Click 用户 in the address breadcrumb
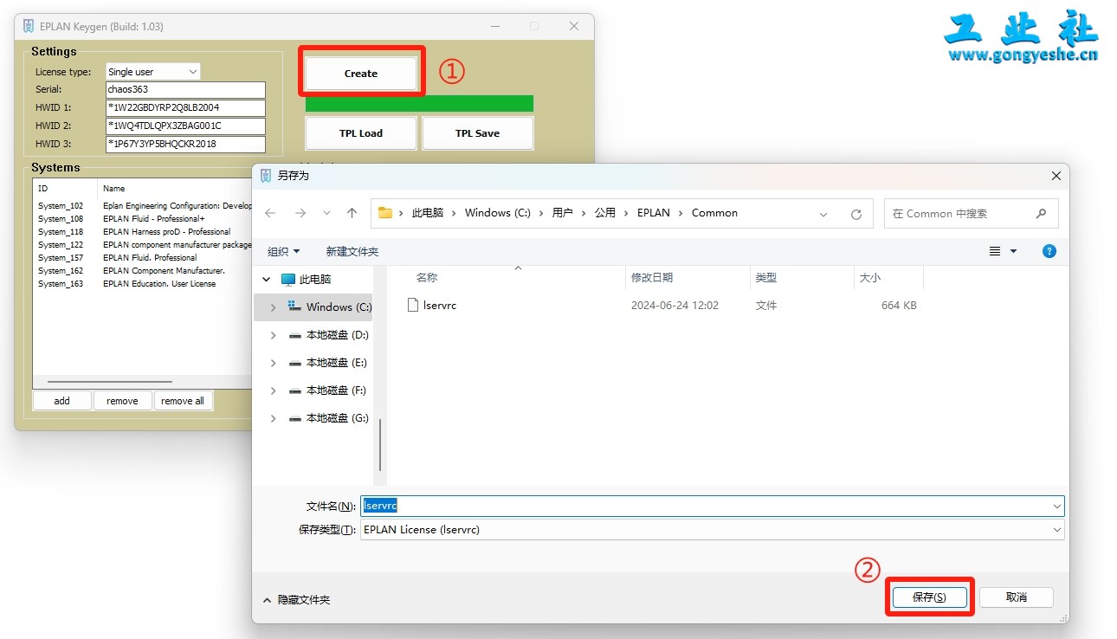Viewport: 1117px width, 639px height. pos(562,213)
